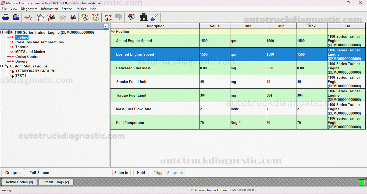The height and width of the screenshot is (194, 367).
Task: Click the Min column header
Action: pos(281,26)
